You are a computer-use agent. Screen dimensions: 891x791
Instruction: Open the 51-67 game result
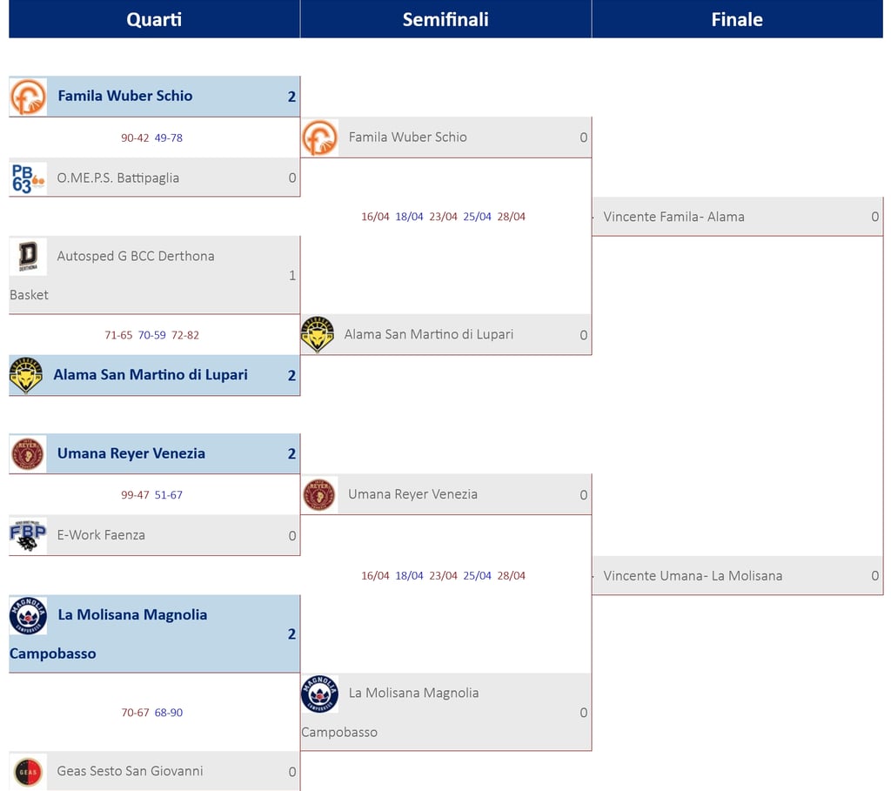[x=168, y=495]
